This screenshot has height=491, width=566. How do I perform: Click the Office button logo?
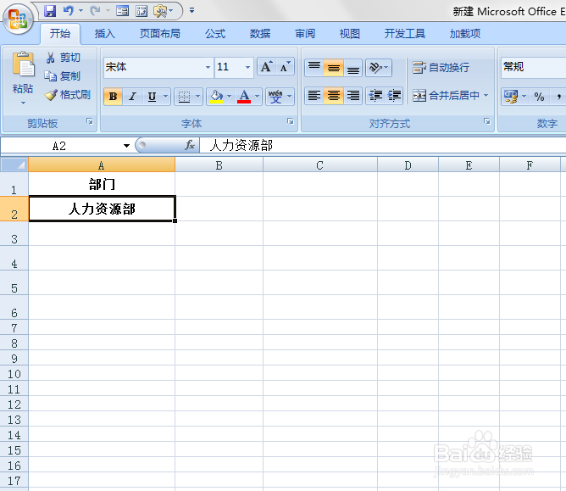click(18, 18)
